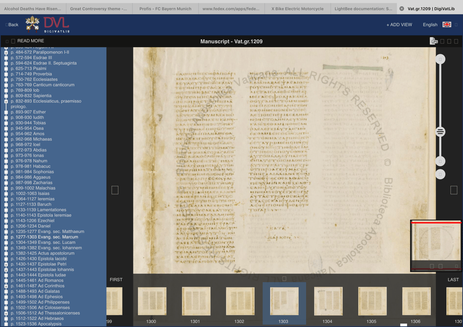Screen dimensions: 463x327
Task: Click READ MORE
Action: pyautogui.click(x=30, y=41)
